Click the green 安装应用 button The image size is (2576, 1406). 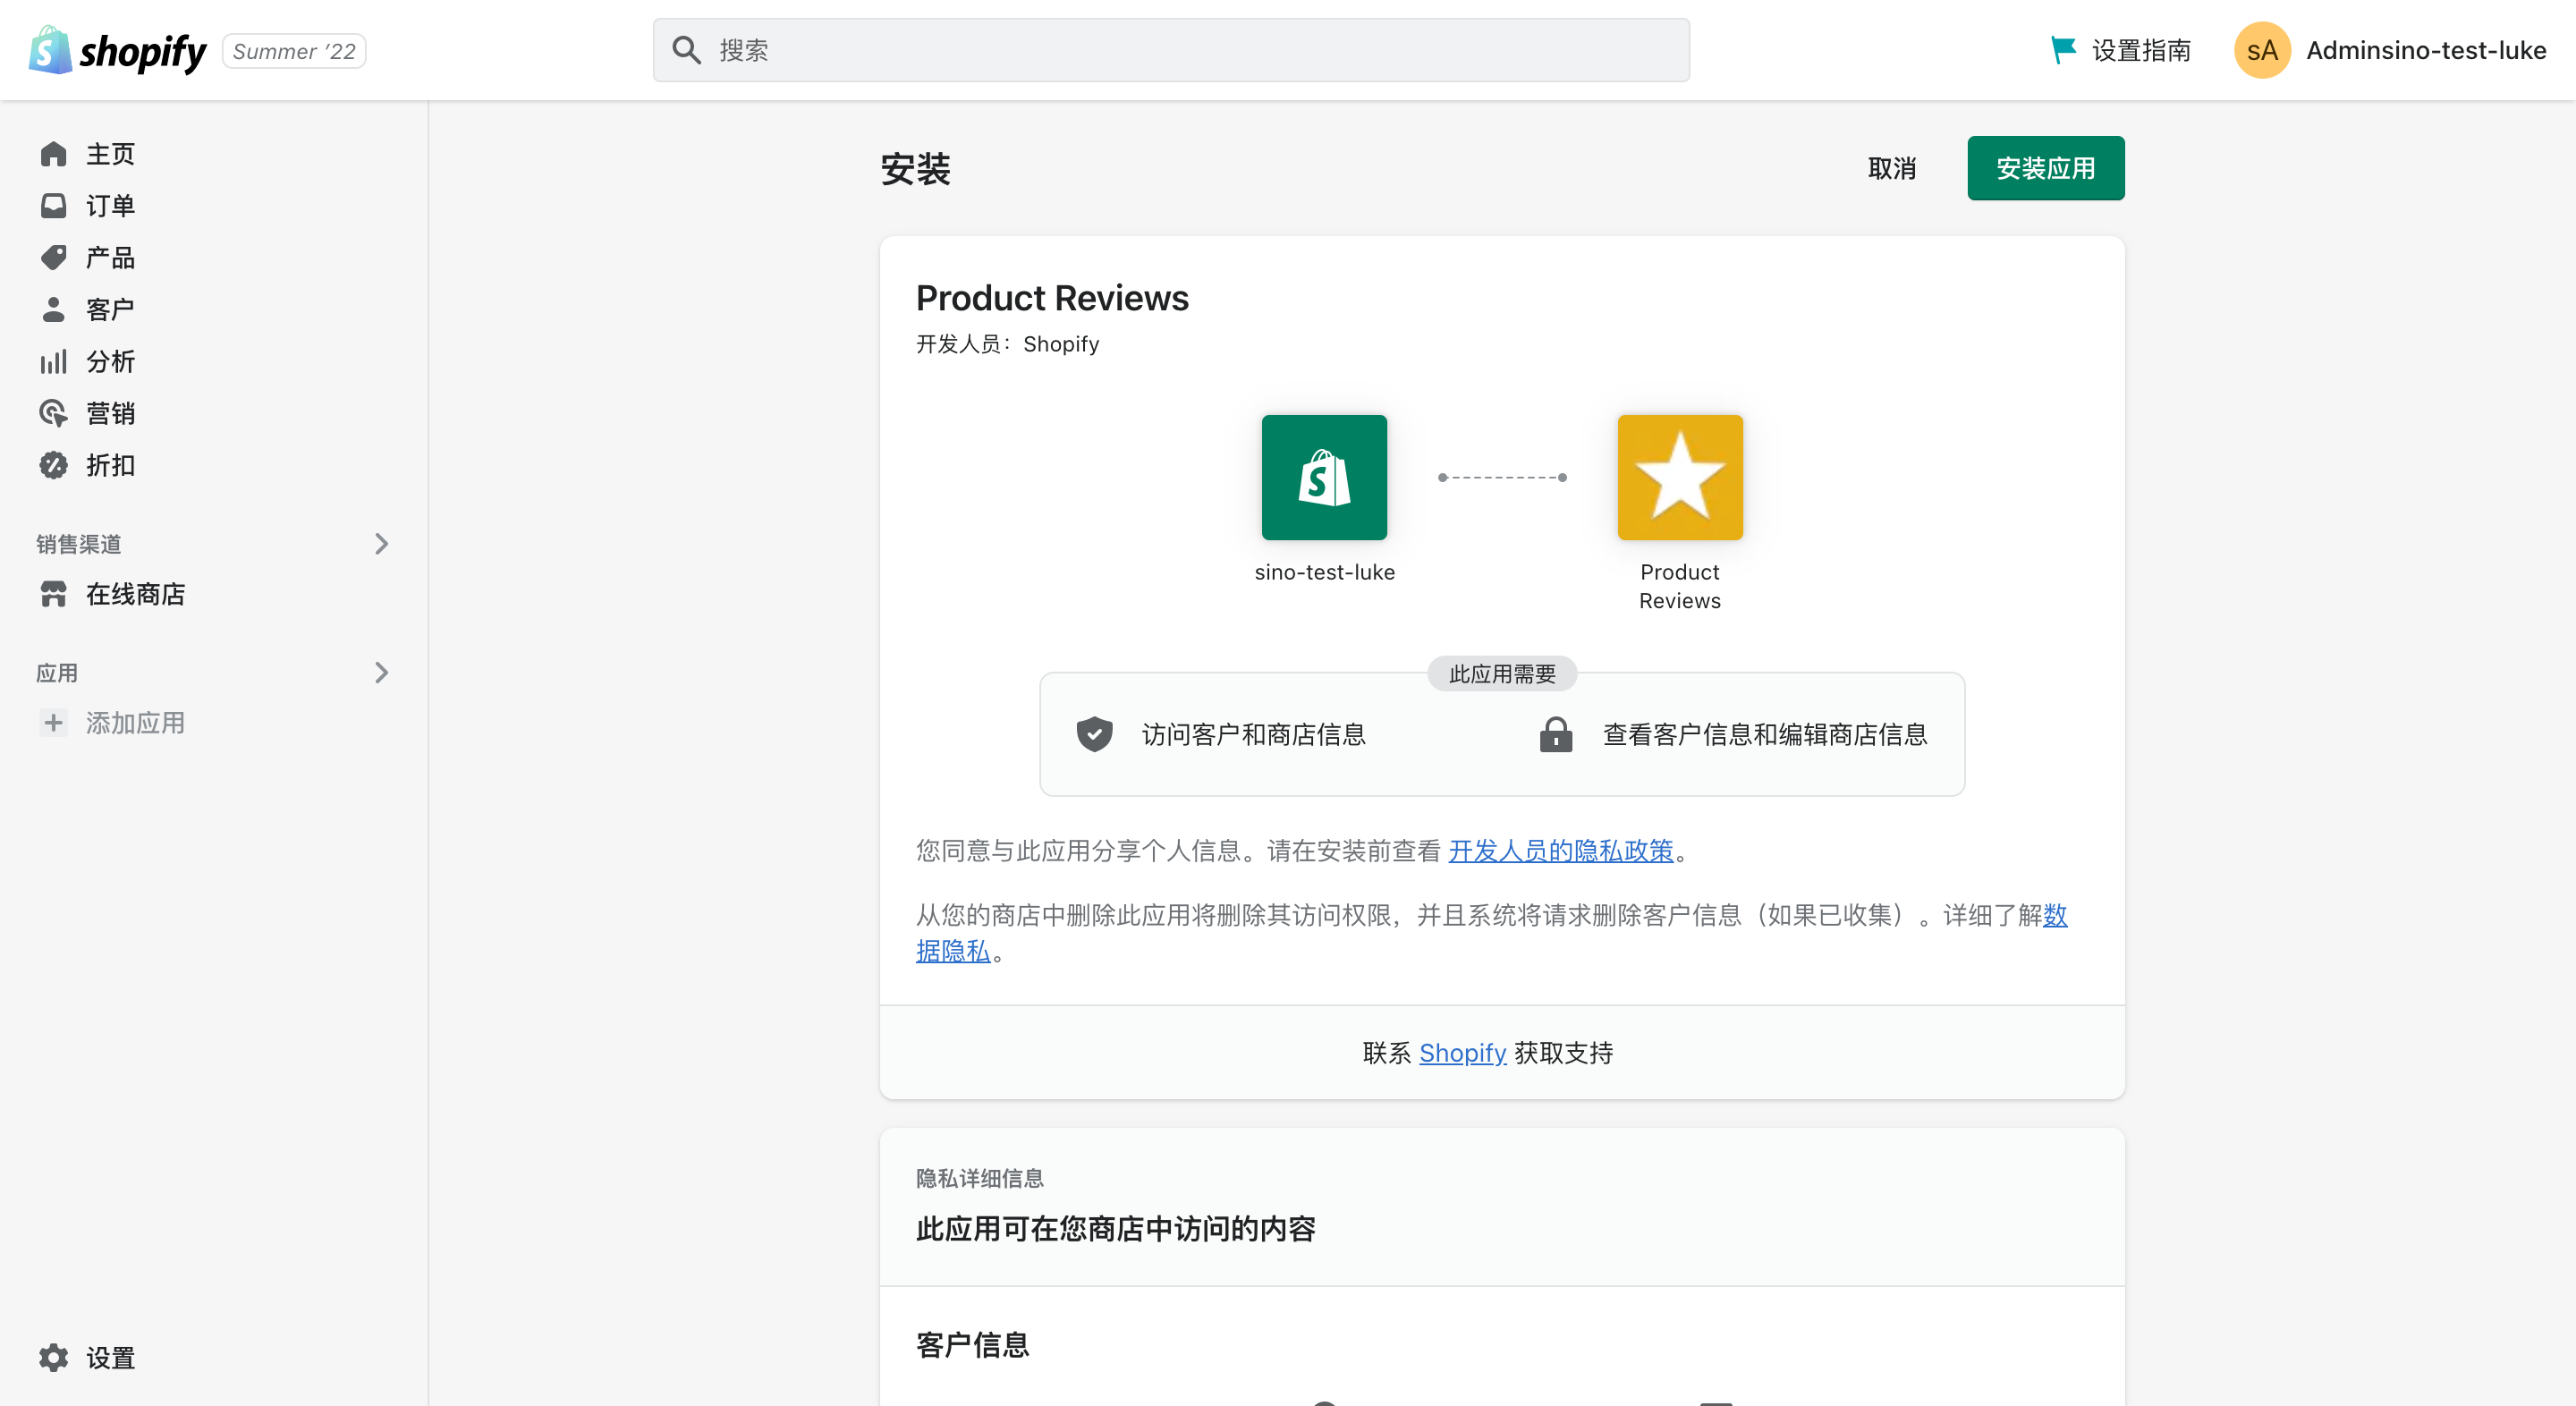point(2045,168)
